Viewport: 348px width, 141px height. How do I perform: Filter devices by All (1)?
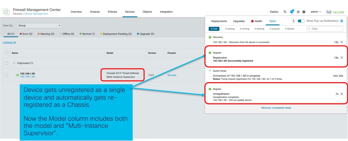11,34
